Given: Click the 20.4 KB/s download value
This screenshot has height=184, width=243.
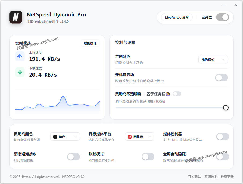Looking at the screenshot, I should (x=43, y=75).
